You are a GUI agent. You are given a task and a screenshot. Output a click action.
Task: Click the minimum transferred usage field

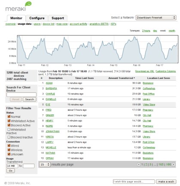point(12,166)
